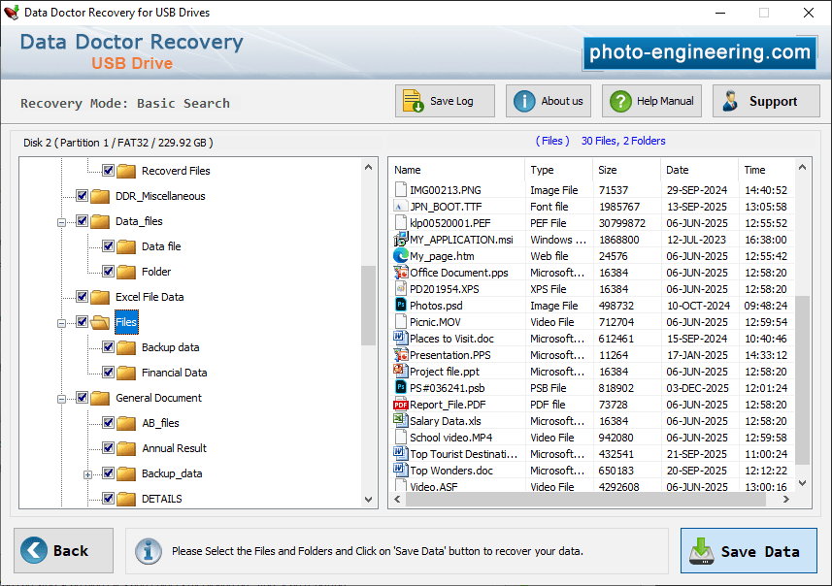This screenshot has width=832, height=586.
Task: Select the AB_files folder in tree
Action: tap(160, 423)
